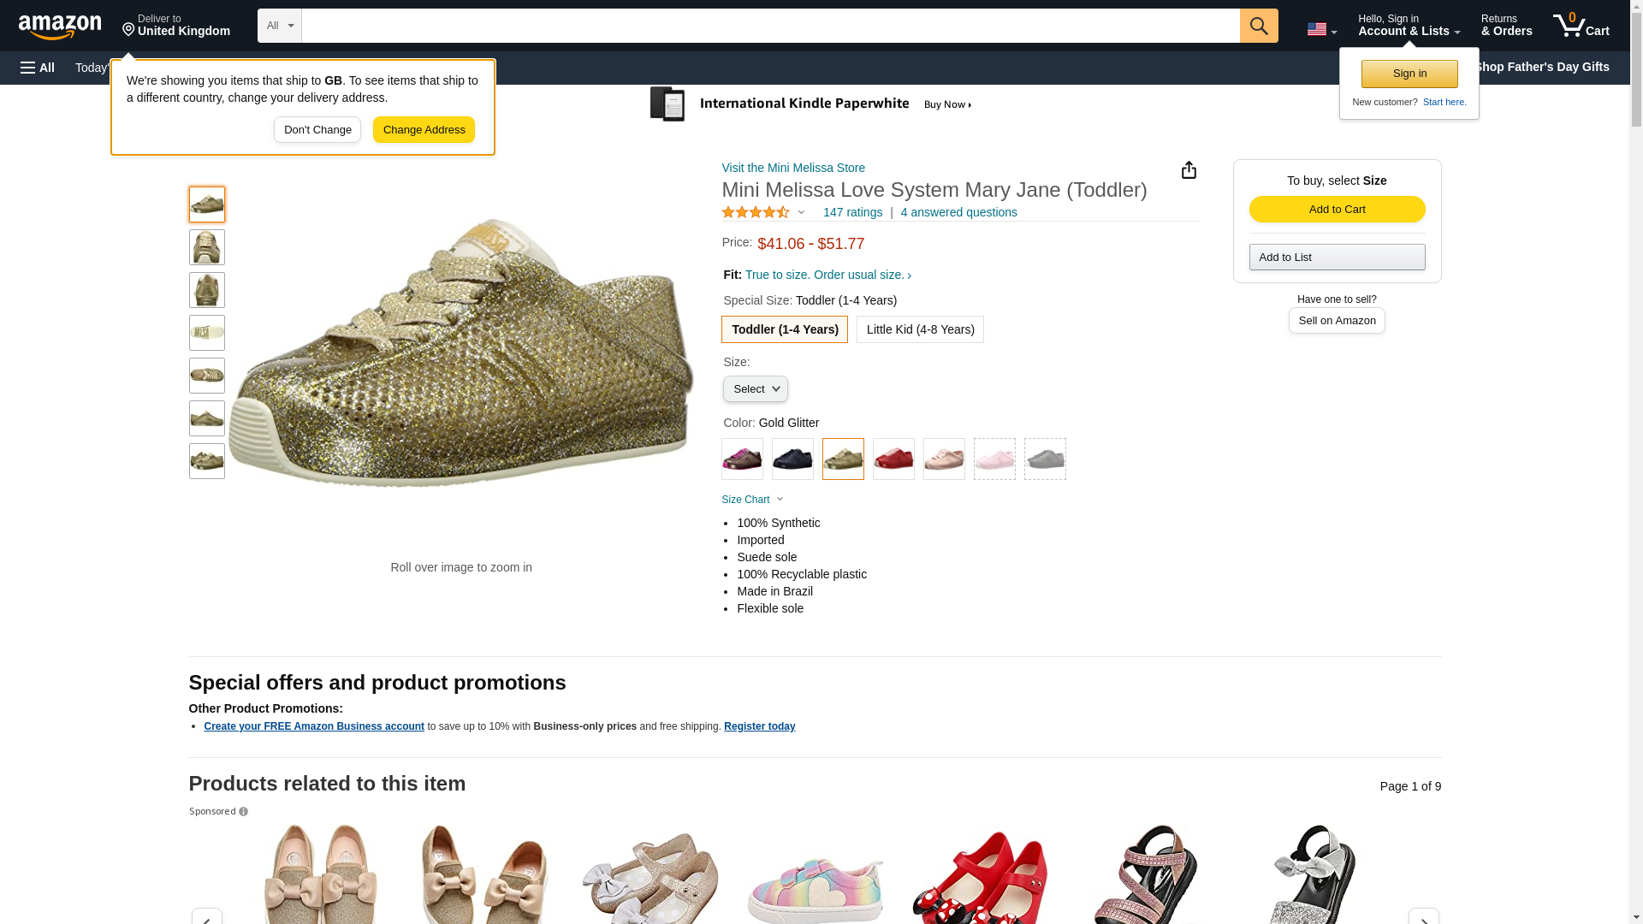This screenshot has width=1643, height=924.
Task: Click Add to Cart button
Action: pyautogui.click(x=1337, y=210)
